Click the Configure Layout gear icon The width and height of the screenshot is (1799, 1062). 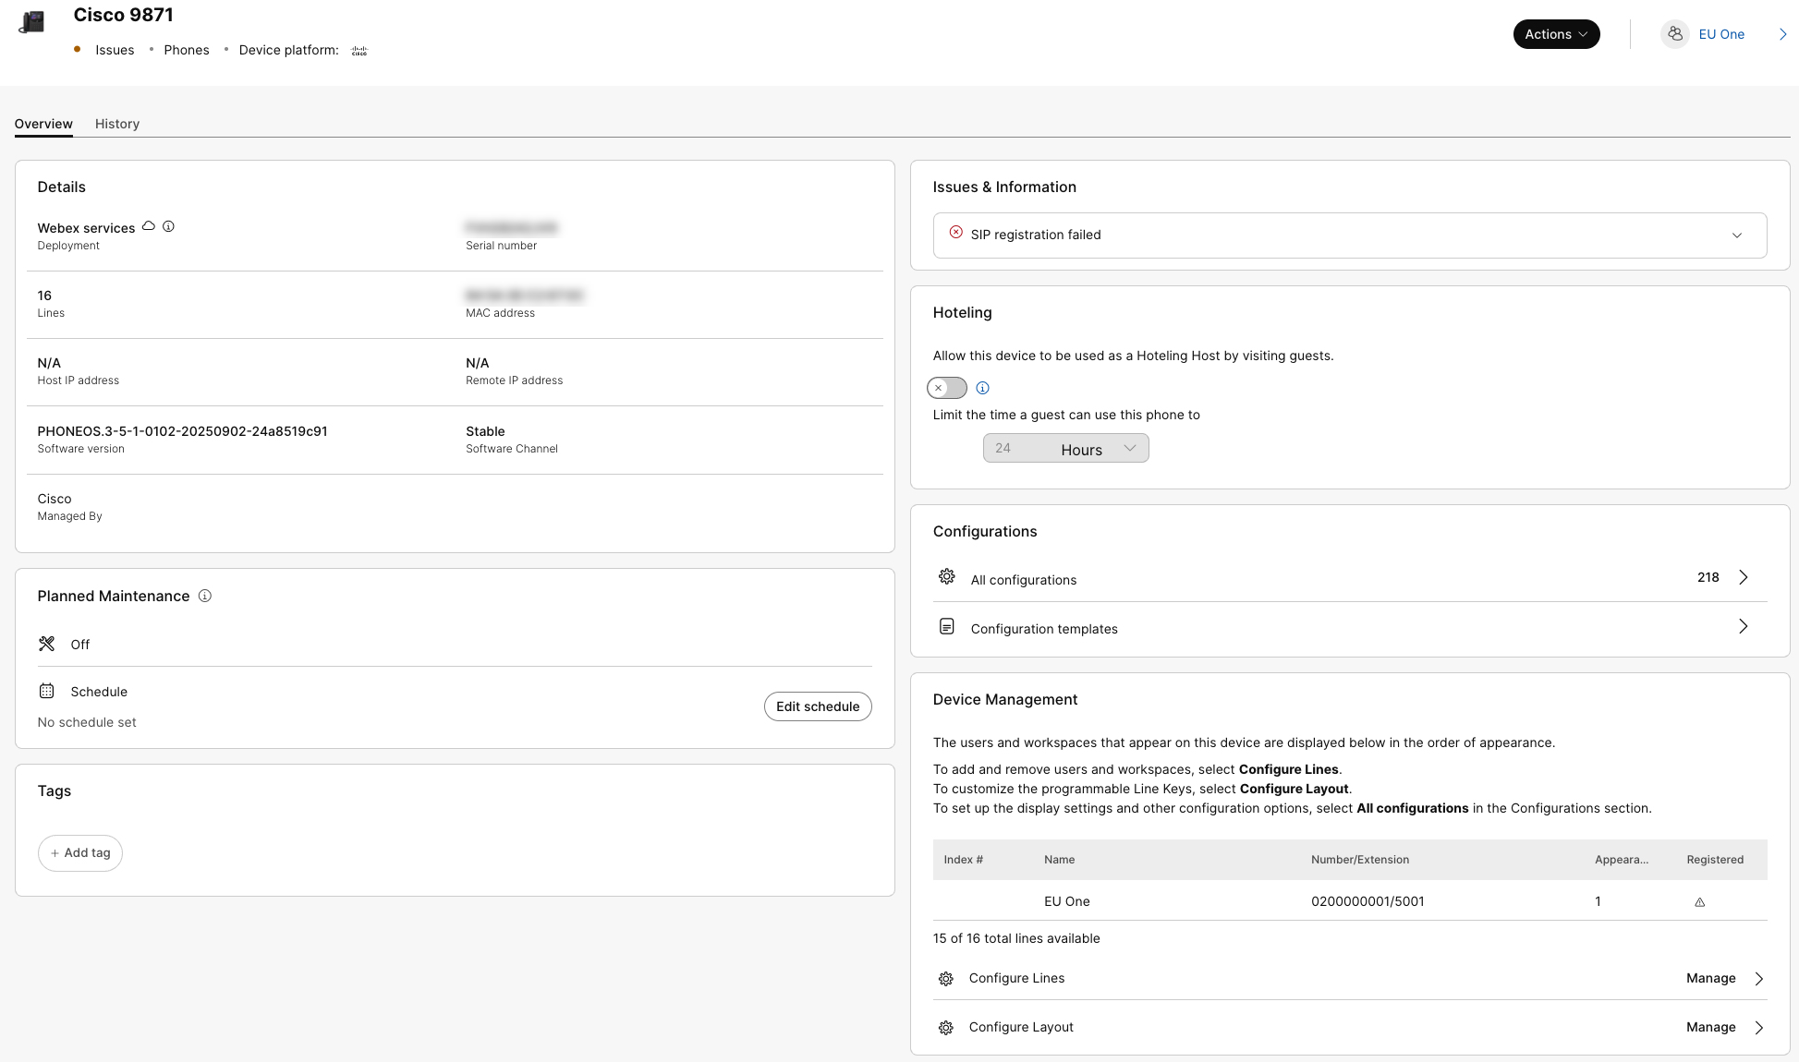(945, 1028)
